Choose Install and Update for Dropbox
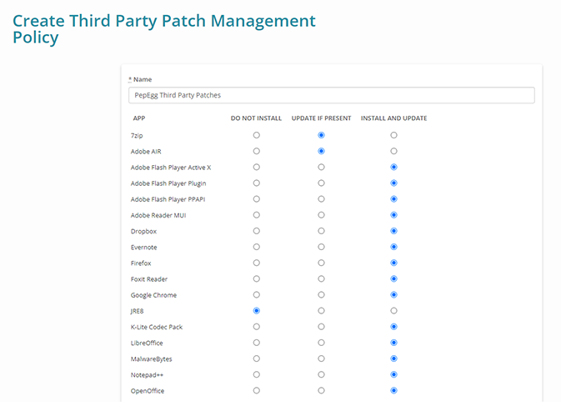 [x=394, y=231]
